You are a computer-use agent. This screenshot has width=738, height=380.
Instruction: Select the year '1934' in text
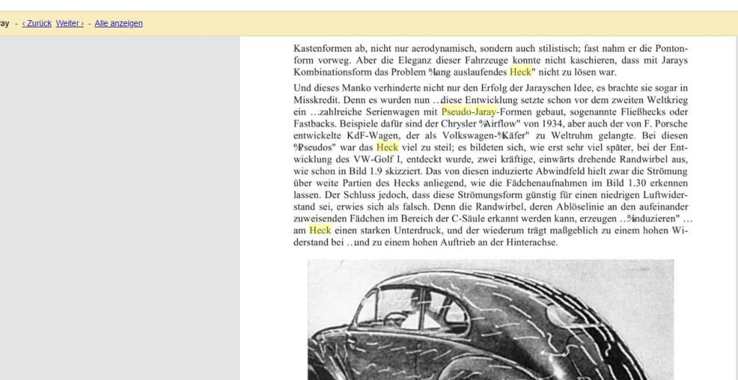(551, 124)
